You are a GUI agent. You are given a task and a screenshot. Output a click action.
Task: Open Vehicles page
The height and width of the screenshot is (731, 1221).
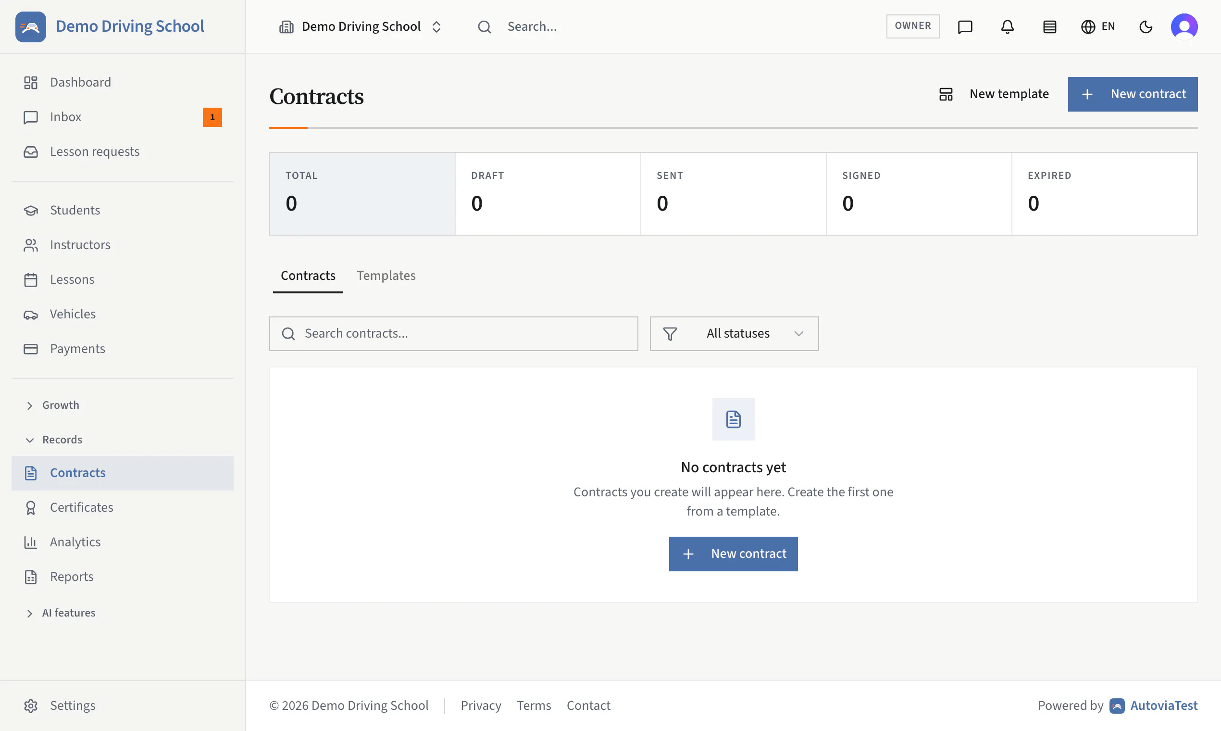click(122, 314)
